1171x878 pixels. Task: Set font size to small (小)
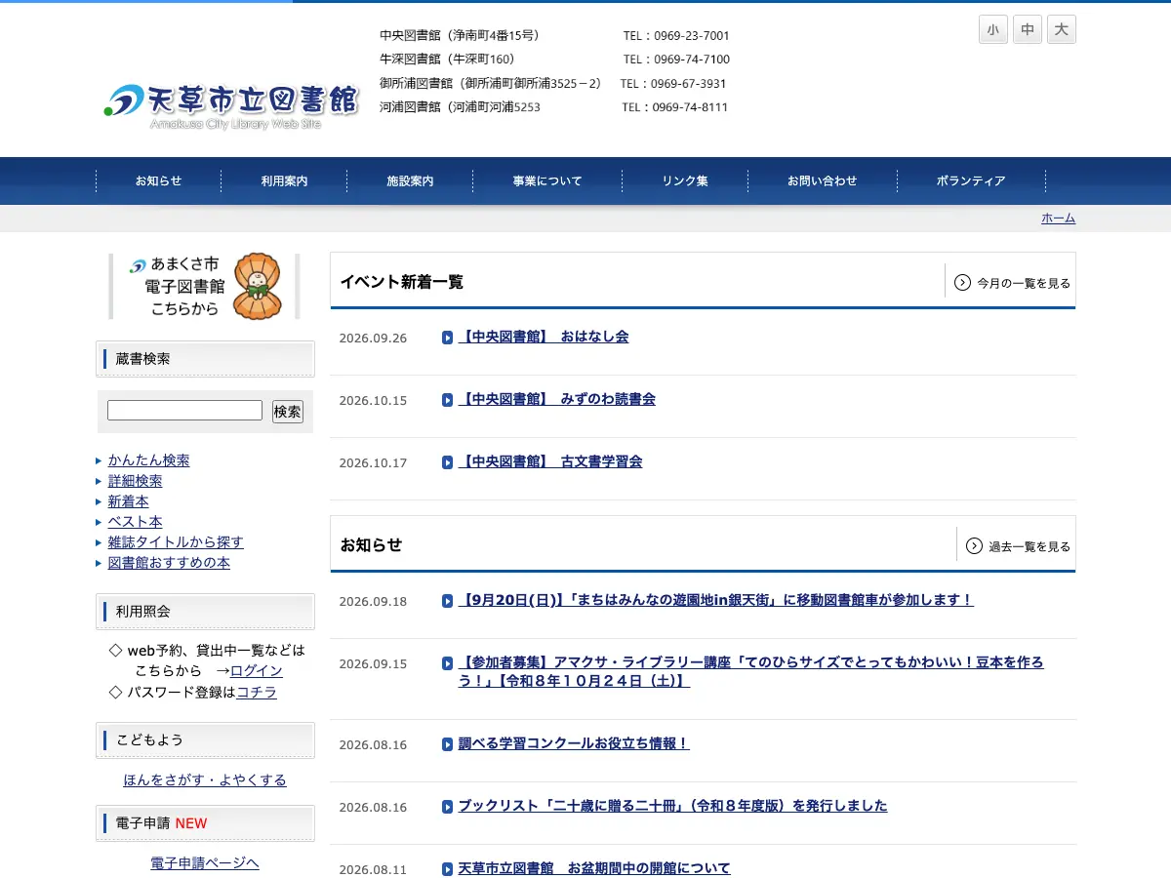[992, 29]
